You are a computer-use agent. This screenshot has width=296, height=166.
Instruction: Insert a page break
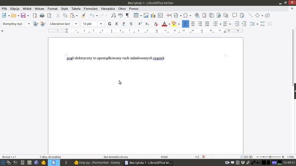point(169,15)
